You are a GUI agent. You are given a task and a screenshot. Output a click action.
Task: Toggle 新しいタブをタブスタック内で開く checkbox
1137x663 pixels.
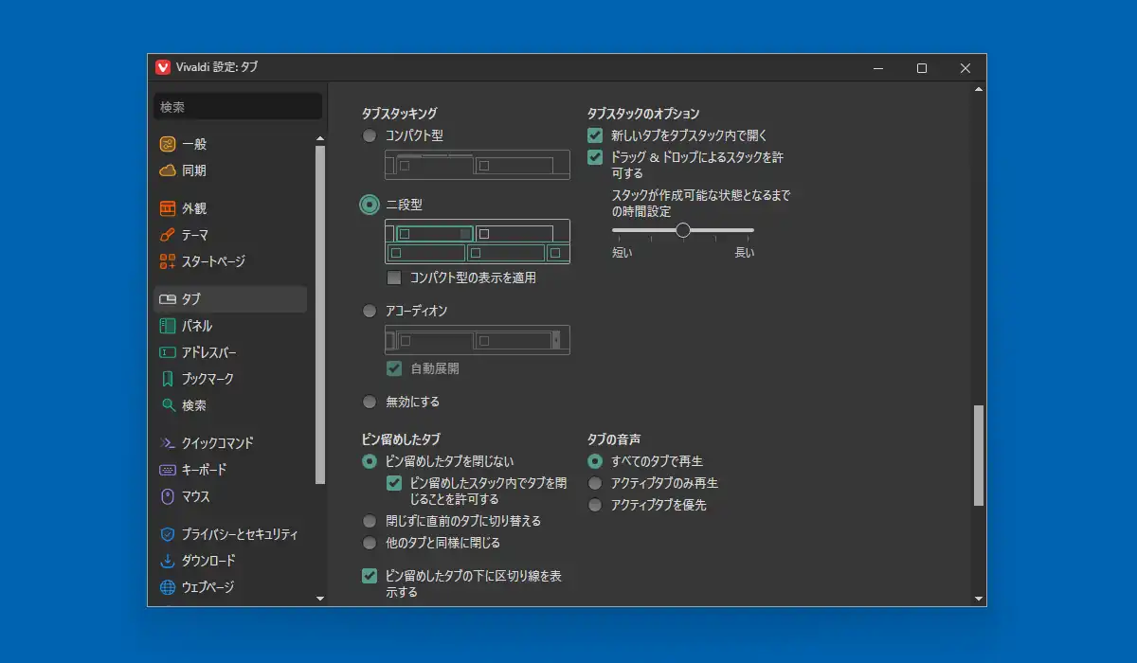595,135
